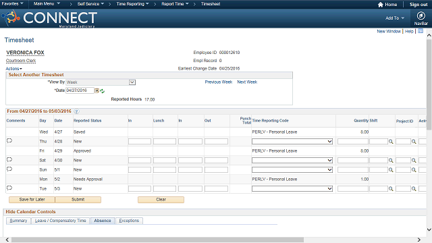Image resolution: width=432 pixels, height=243 pixels.
Task: Click the Courtroom Clerk link
Action: (21, 61)
